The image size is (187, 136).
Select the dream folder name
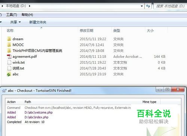click(18, 39)
